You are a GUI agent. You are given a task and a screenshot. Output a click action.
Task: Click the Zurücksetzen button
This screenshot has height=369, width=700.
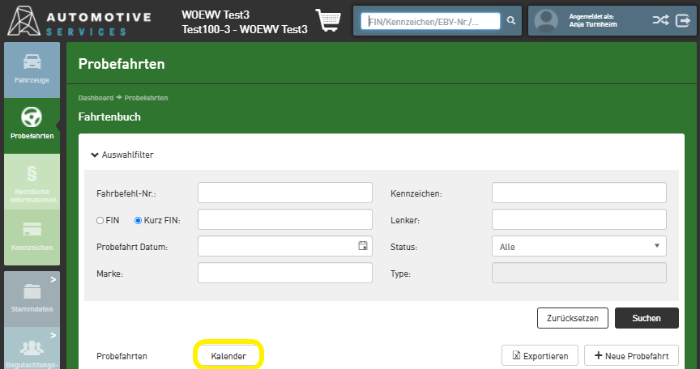point(572,318)
